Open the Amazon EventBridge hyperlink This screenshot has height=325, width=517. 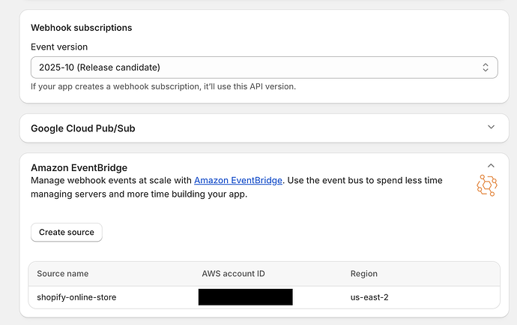pyautogui.click(x=238, y=180)
